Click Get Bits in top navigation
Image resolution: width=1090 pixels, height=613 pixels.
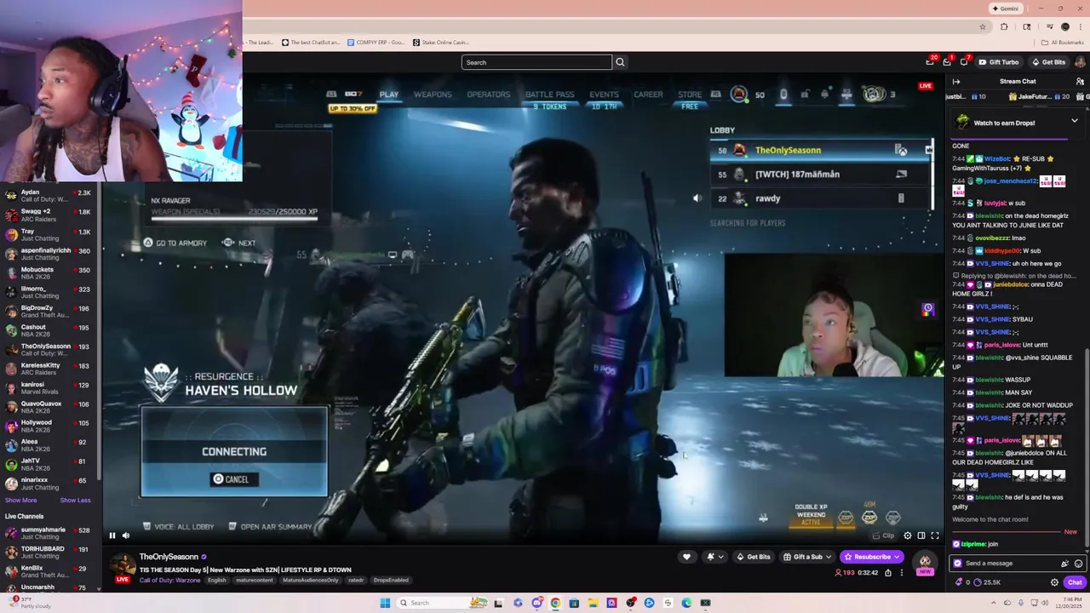(1048, 62)
